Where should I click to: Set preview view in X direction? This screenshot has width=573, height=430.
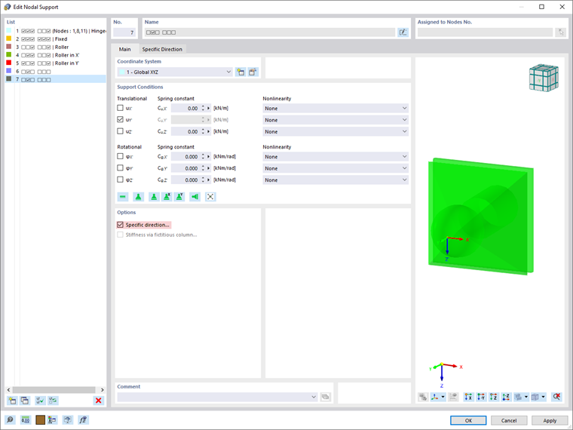468,397
